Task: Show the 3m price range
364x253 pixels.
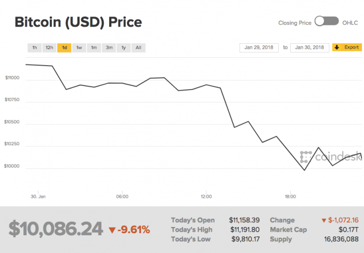Action: click(109, 47)
